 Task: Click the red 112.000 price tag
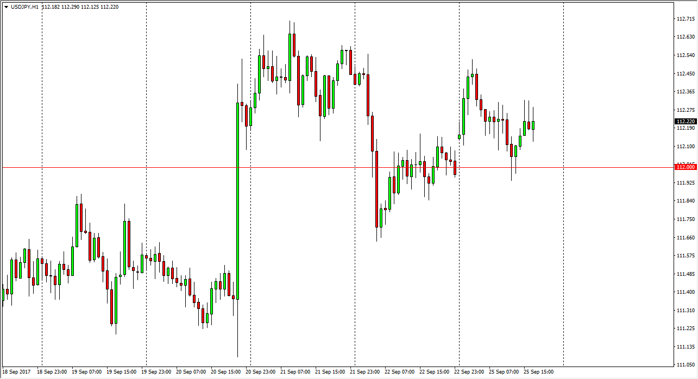point(685,167)
